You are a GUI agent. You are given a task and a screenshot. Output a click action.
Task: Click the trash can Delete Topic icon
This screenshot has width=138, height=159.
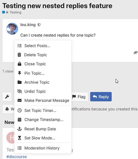click(x=19, y=55)
